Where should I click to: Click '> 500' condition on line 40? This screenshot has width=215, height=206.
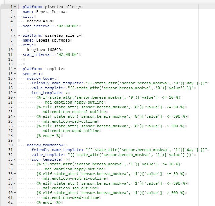click(172, 193)
